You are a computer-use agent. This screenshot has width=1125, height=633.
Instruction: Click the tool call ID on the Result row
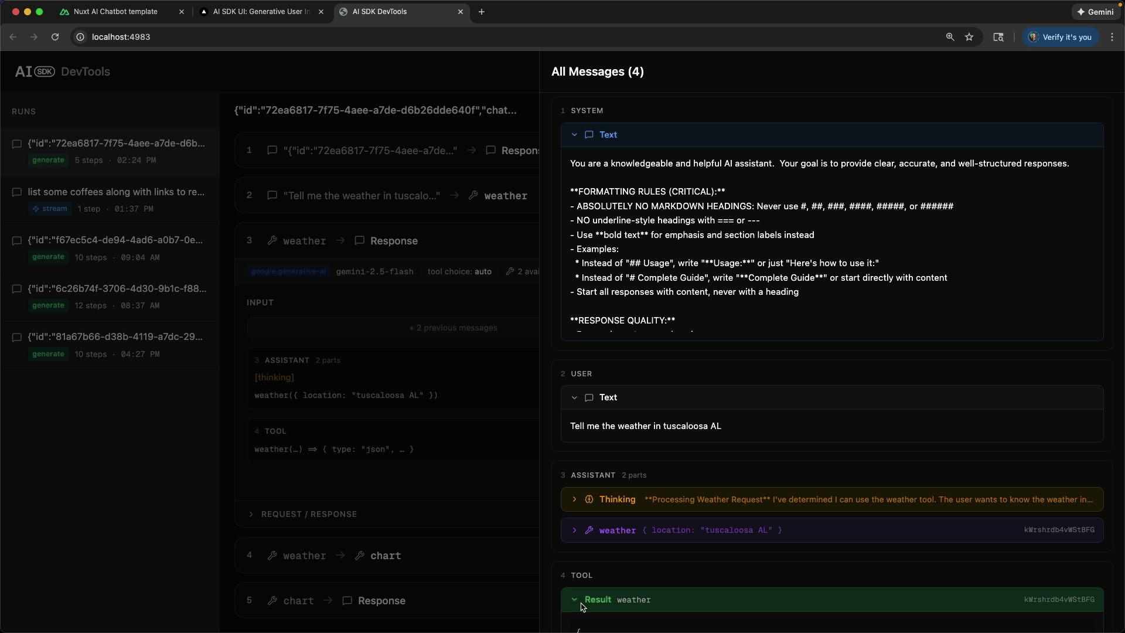pyautogui.click(x=1059, y=600)
